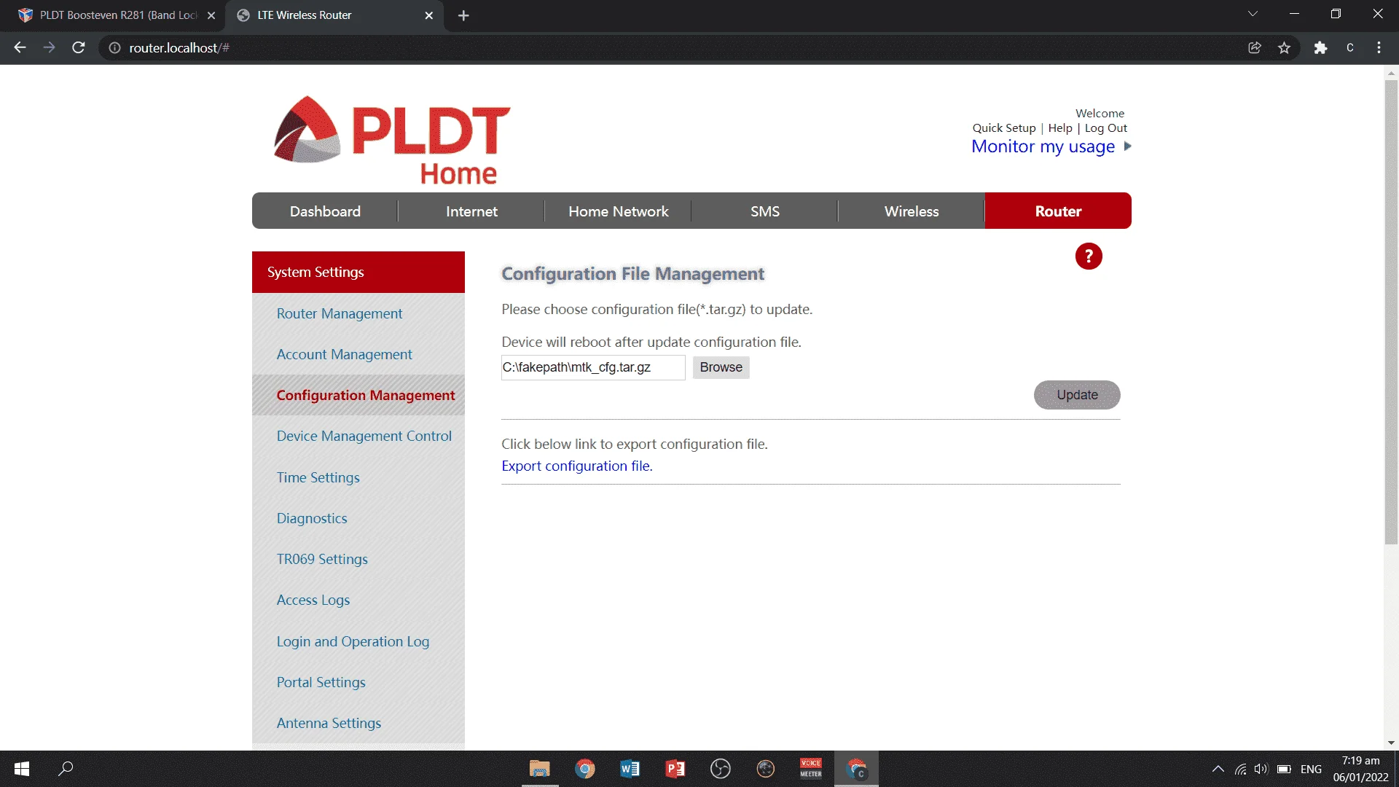Close the LTE Wireless Router tab
1399x787 pixels.
428,15
